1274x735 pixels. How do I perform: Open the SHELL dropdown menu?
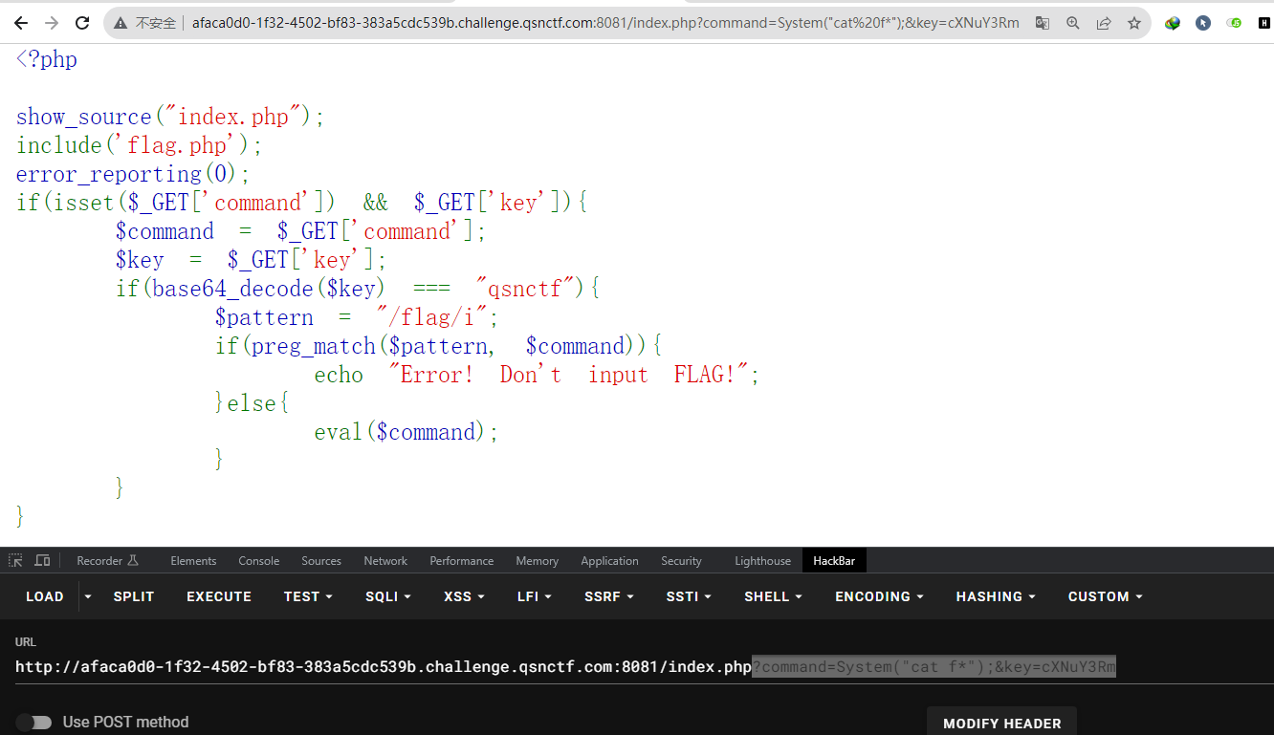click(773, 596)
